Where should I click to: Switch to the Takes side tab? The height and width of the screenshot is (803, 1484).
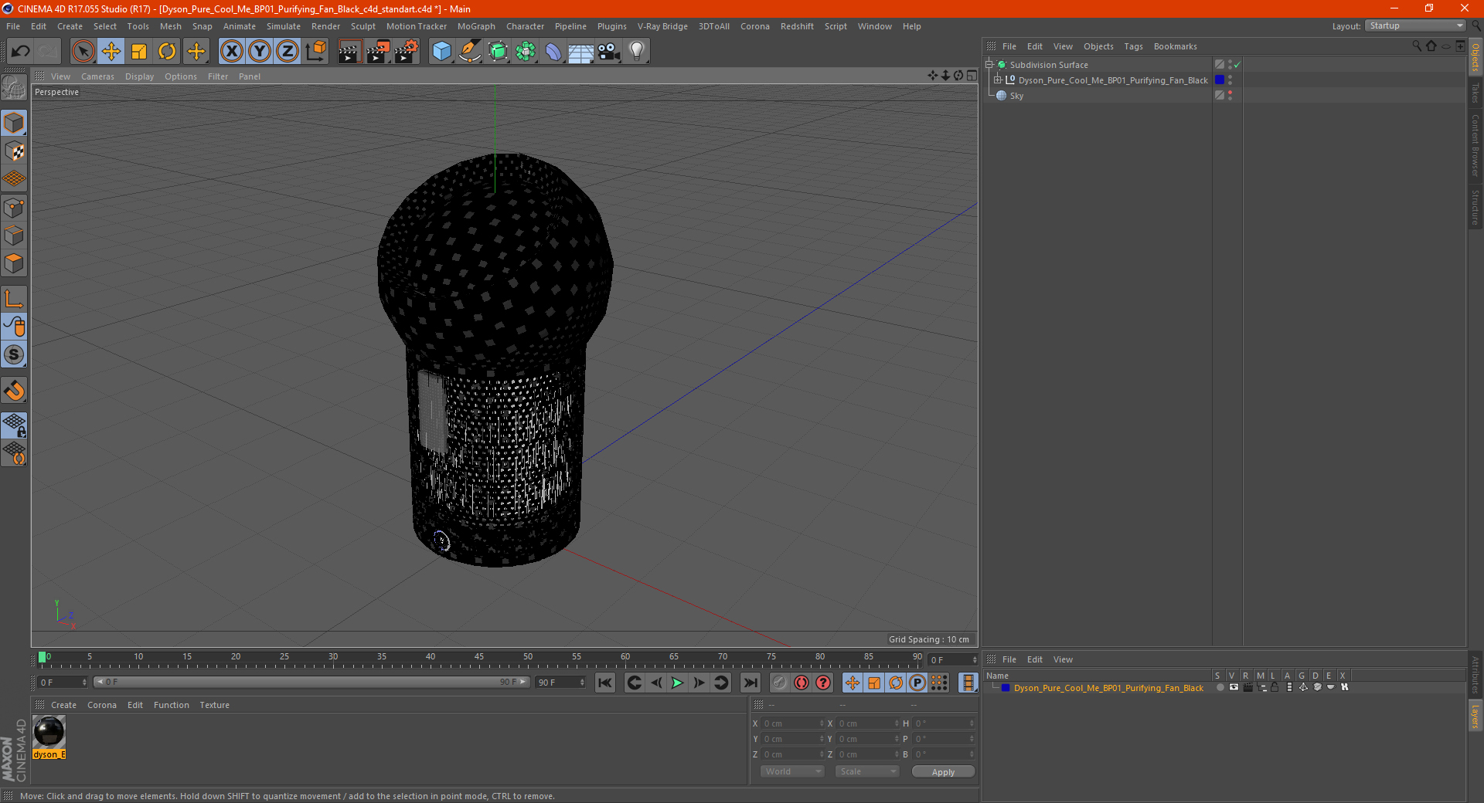[x=1475, y=93]
